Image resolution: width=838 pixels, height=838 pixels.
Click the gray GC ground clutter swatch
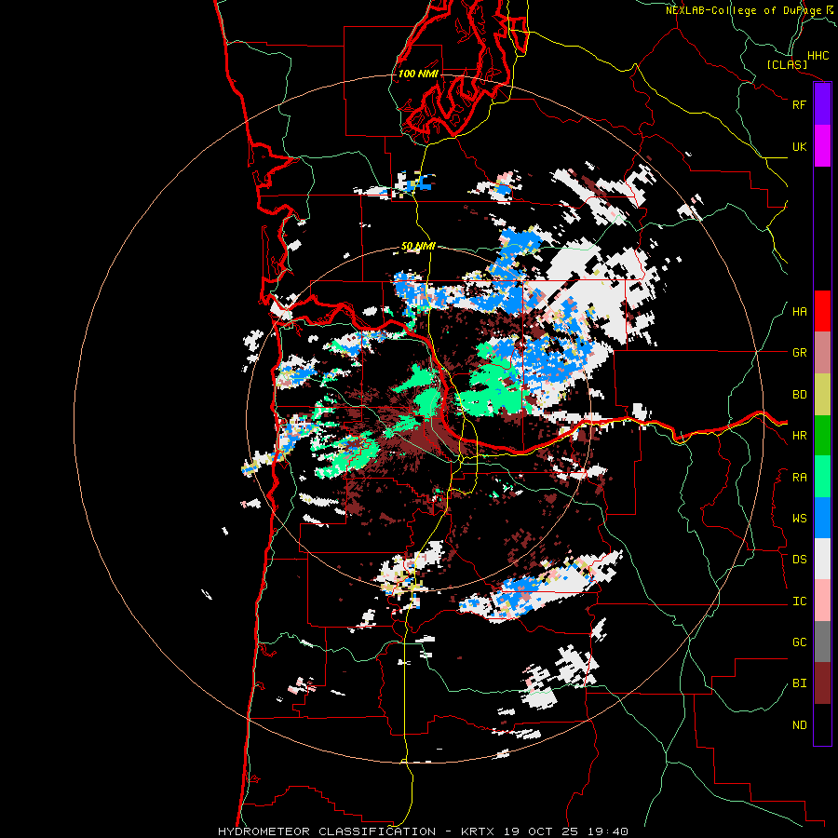click(822, 642)
